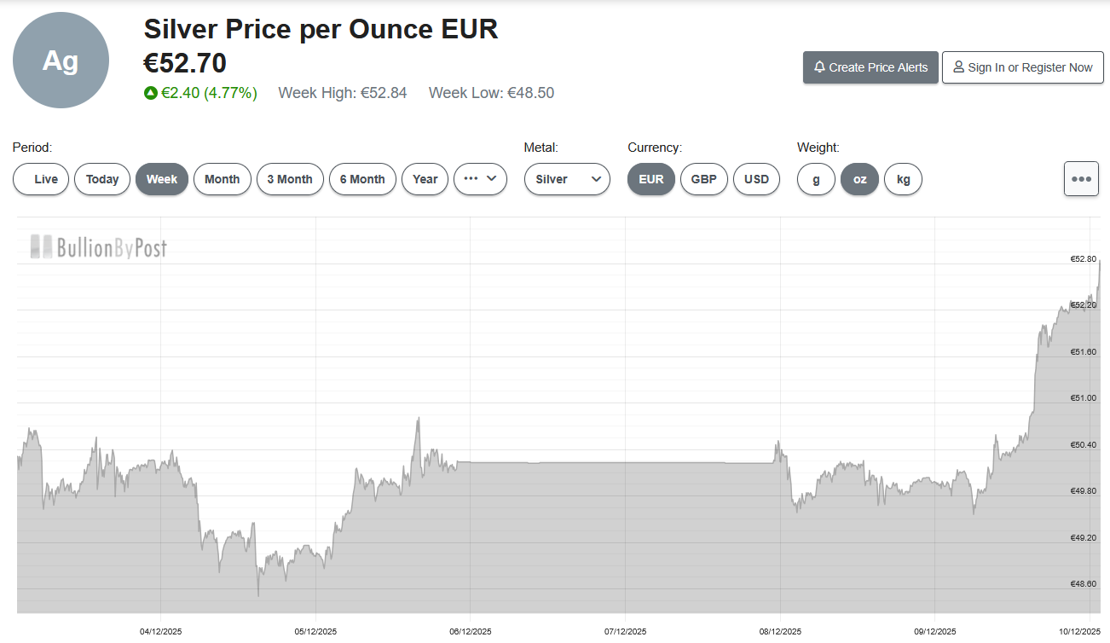Click the €49.20 price axis label
1110x643 pixels.
[x=1083, y=537]
